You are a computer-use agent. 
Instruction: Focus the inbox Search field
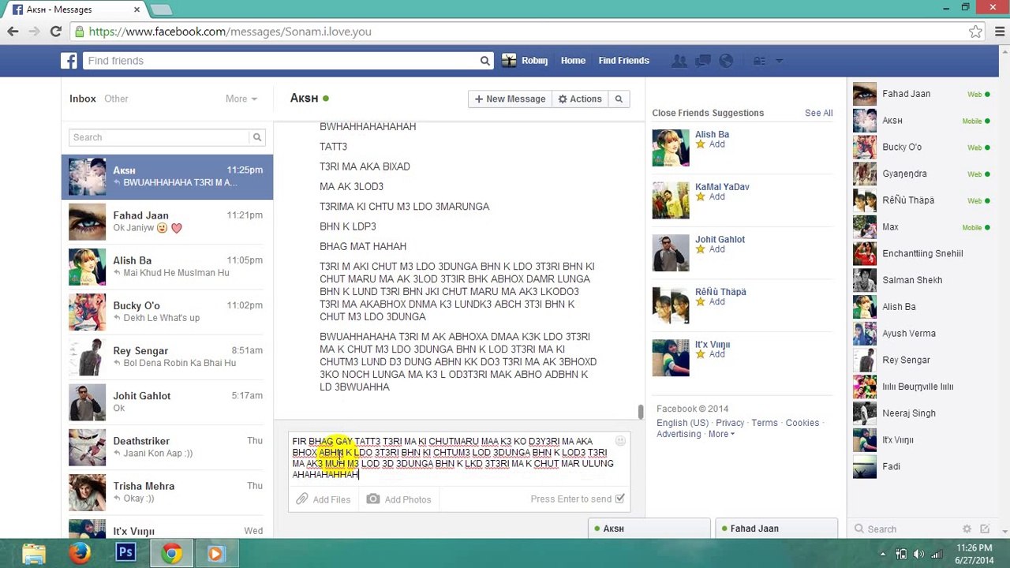pos(159,137)
